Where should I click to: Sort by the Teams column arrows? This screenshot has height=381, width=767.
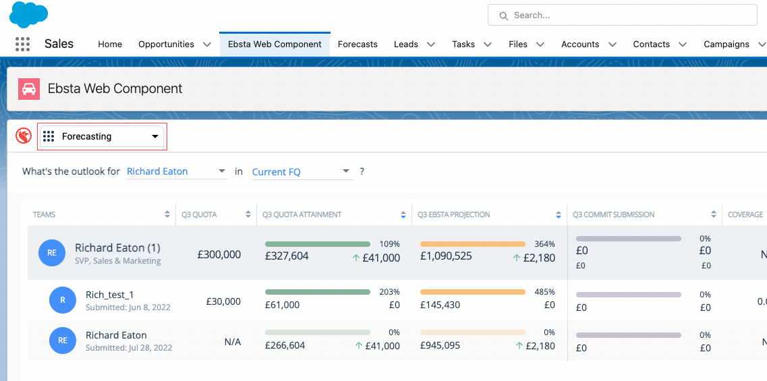[167, 214]
